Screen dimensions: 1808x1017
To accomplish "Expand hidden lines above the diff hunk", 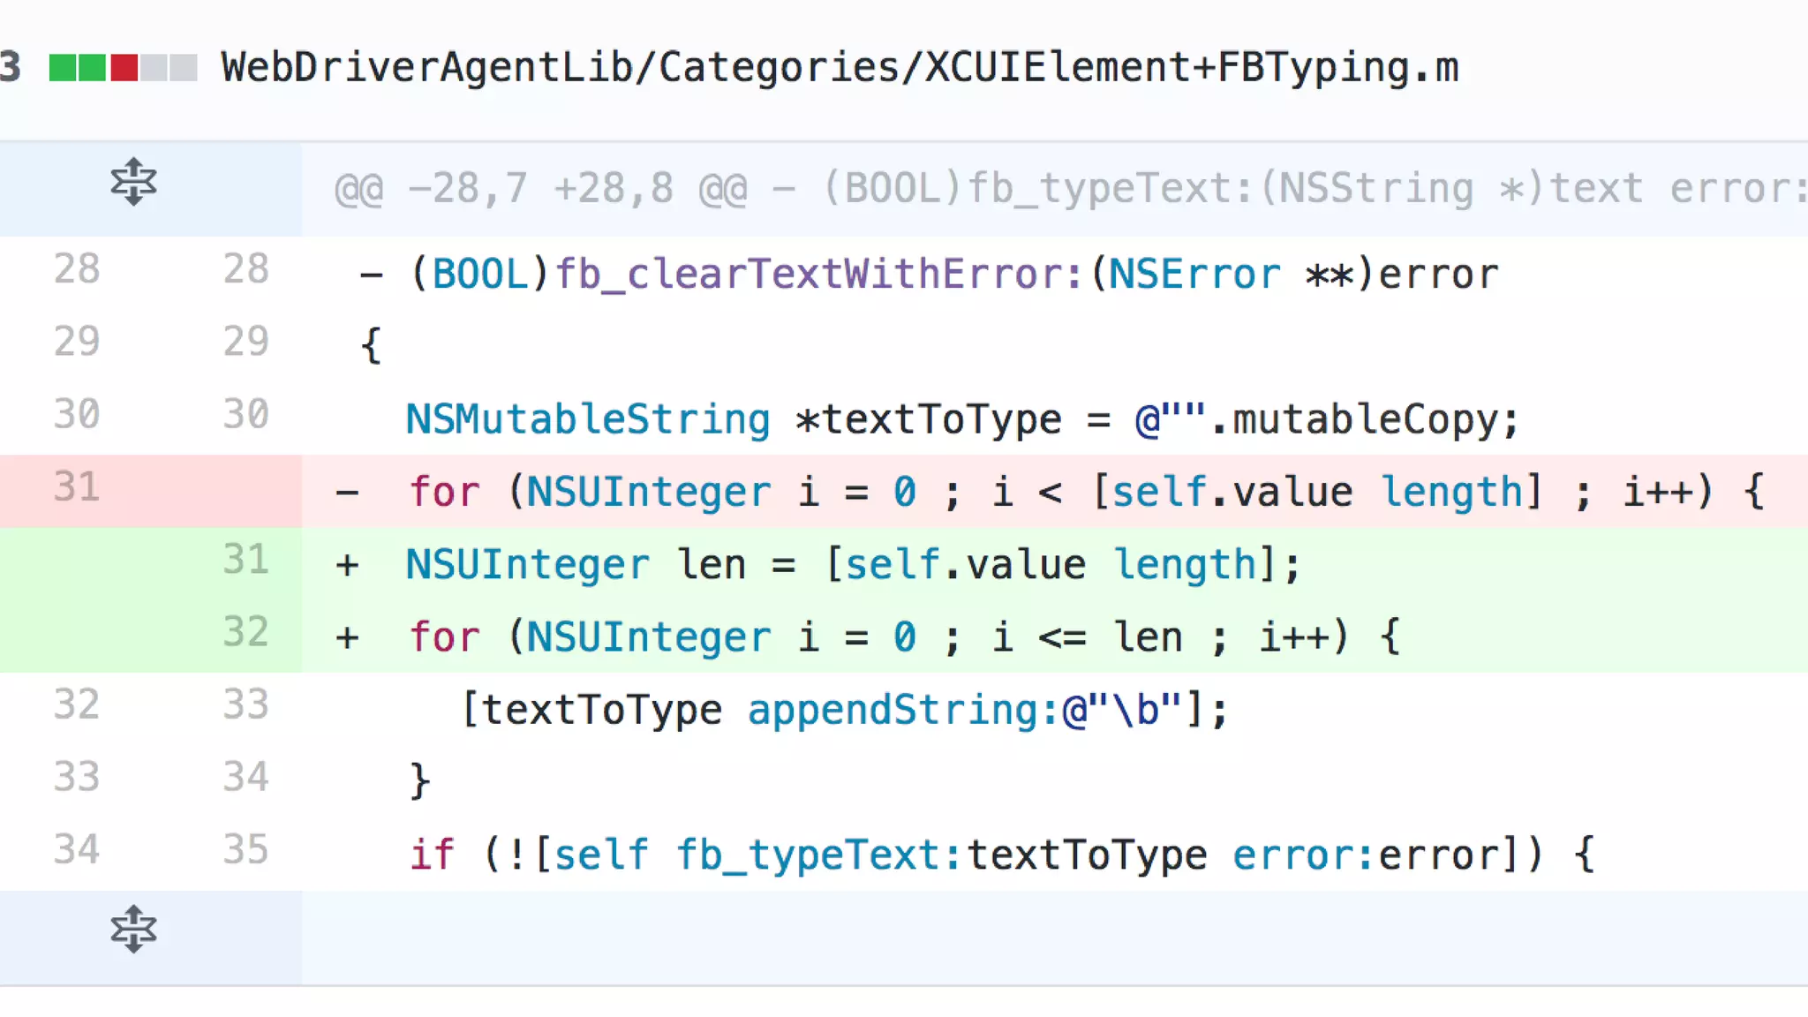I will pyautogui.click(x=133, y=183).
